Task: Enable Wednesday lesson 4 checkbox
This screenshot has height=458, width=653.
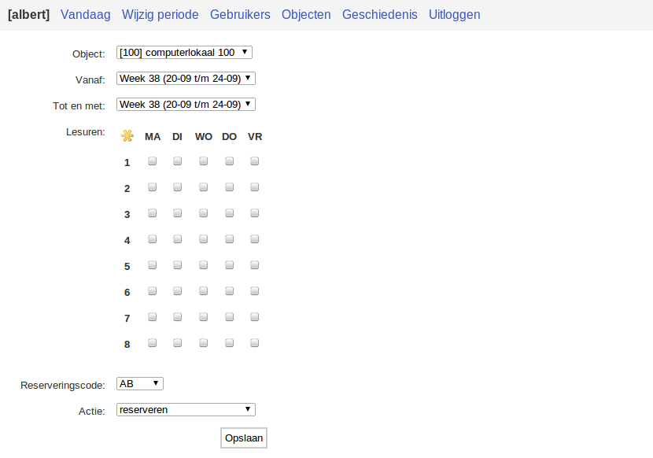Action: coord(204,239)
